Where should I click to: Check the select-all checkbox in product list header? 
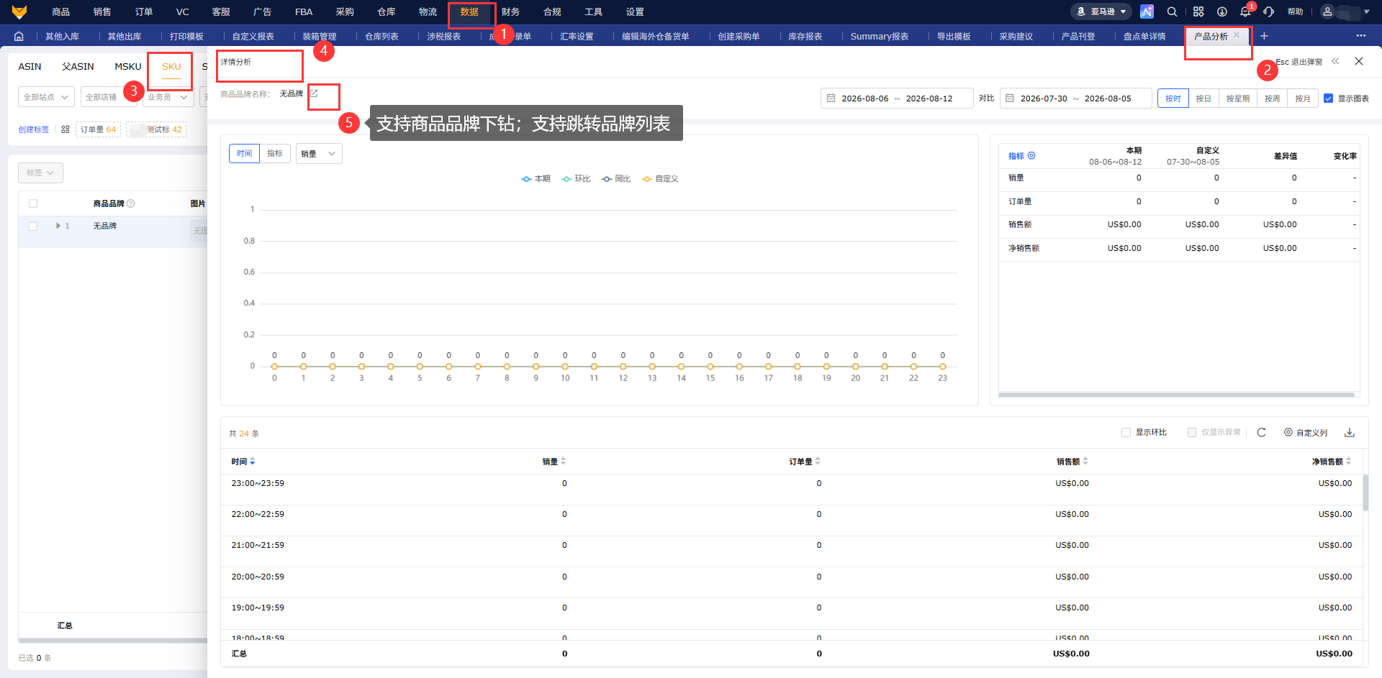coord(33,203)
